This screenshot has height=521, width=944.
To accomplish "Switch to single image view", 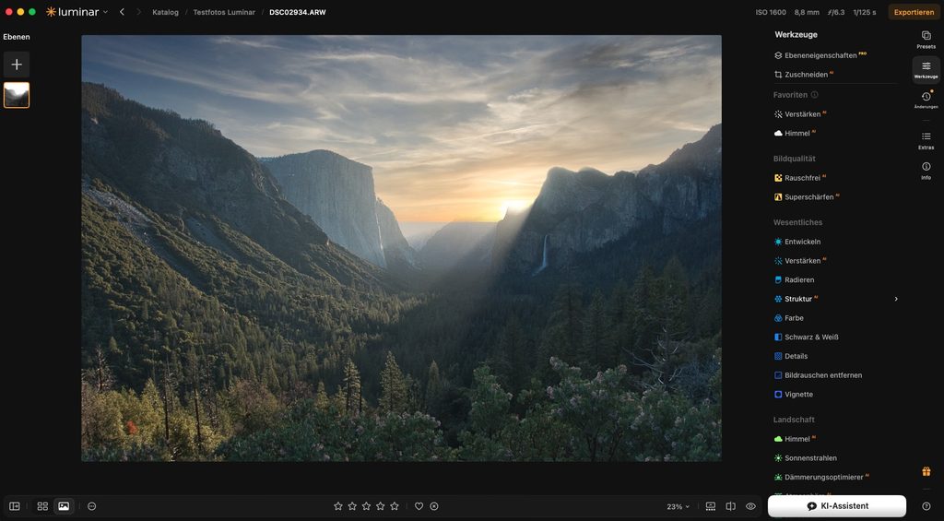I will pyautogui.click(x=64, y=506).
